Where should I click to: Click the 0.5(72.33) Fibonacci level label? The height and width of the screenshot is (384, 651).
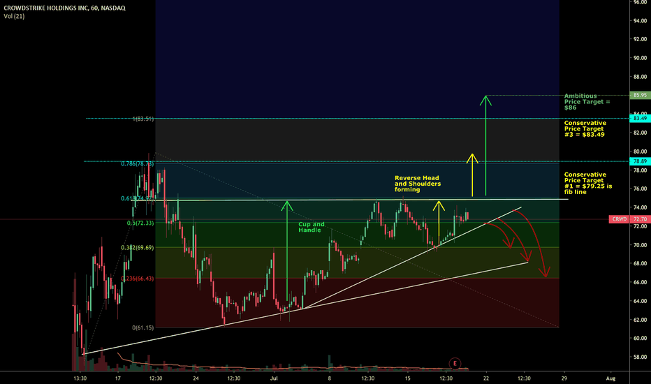tap(140, 223)
